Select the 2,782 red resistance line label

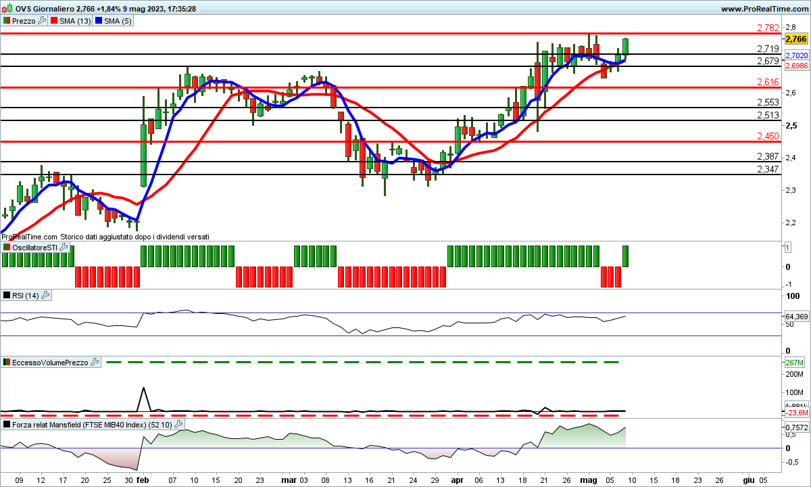(768, 28)
